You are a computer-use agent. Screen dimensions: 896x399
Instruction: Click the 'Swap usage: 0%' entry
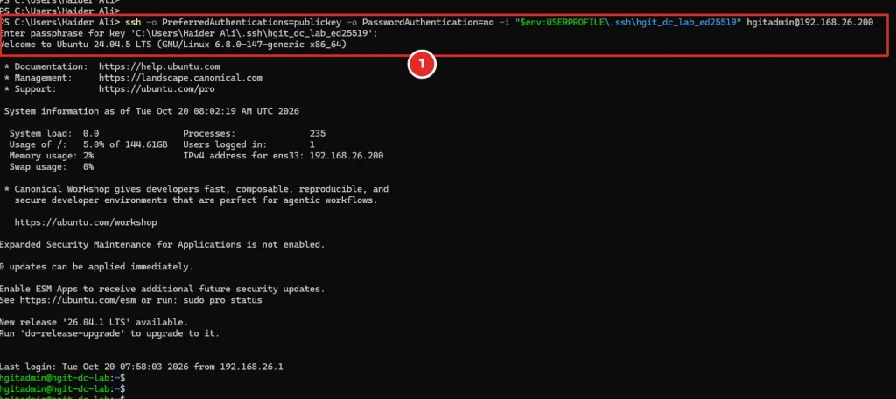pos(52,167)
